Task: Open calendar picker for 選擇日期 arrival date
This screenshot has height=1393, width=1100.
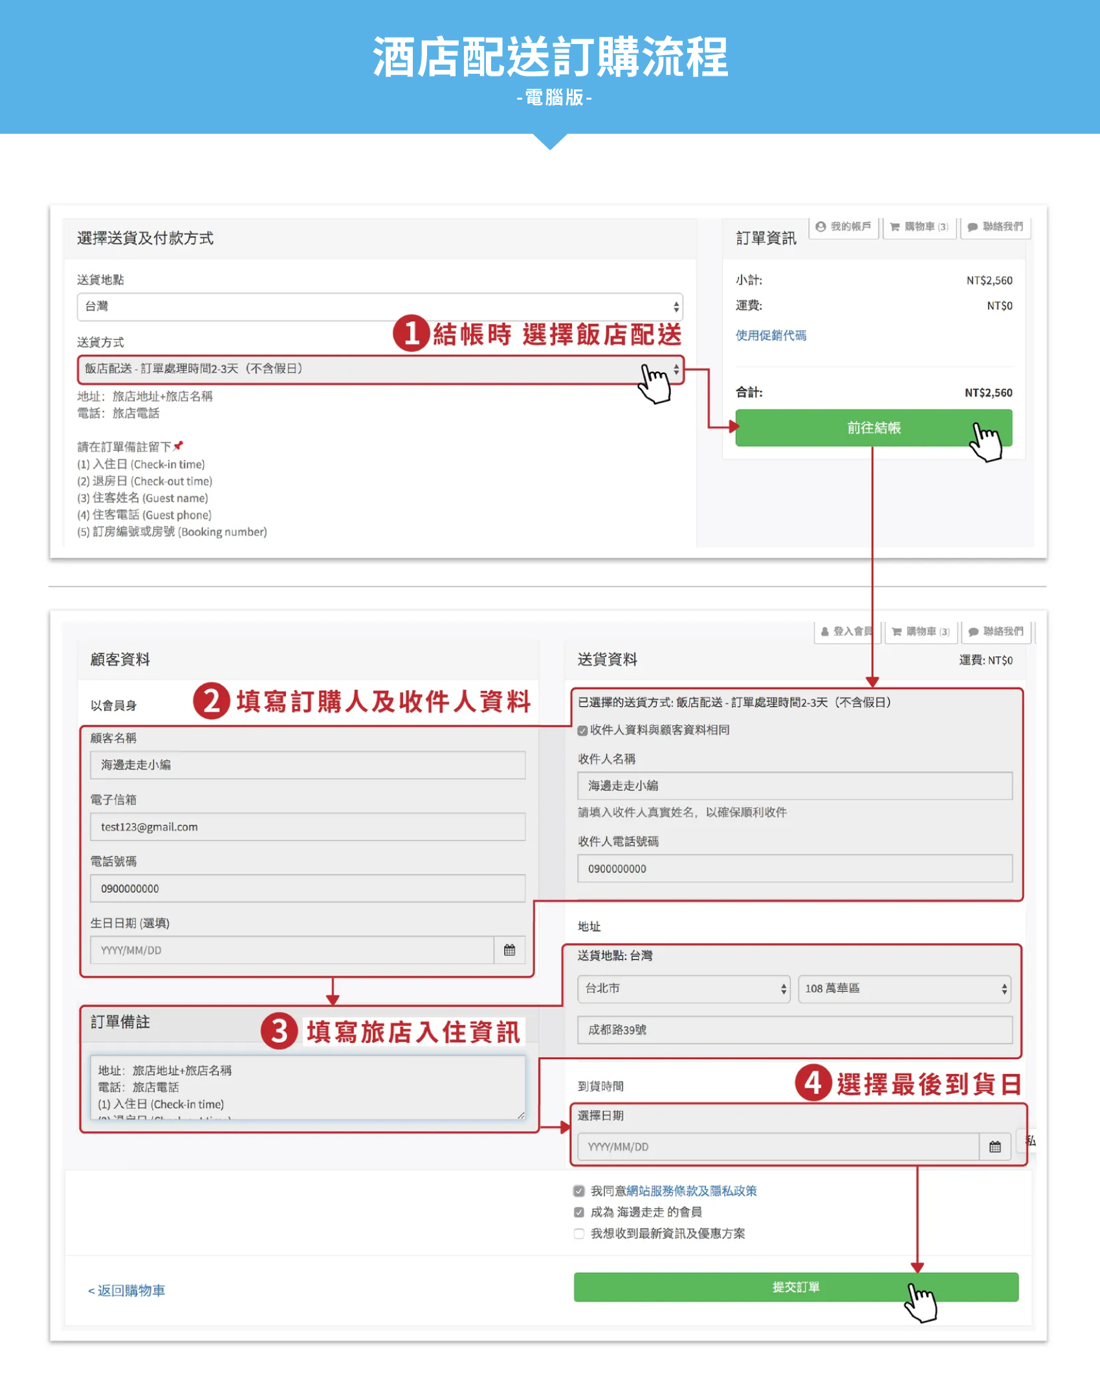Action: click(995, 1147)
